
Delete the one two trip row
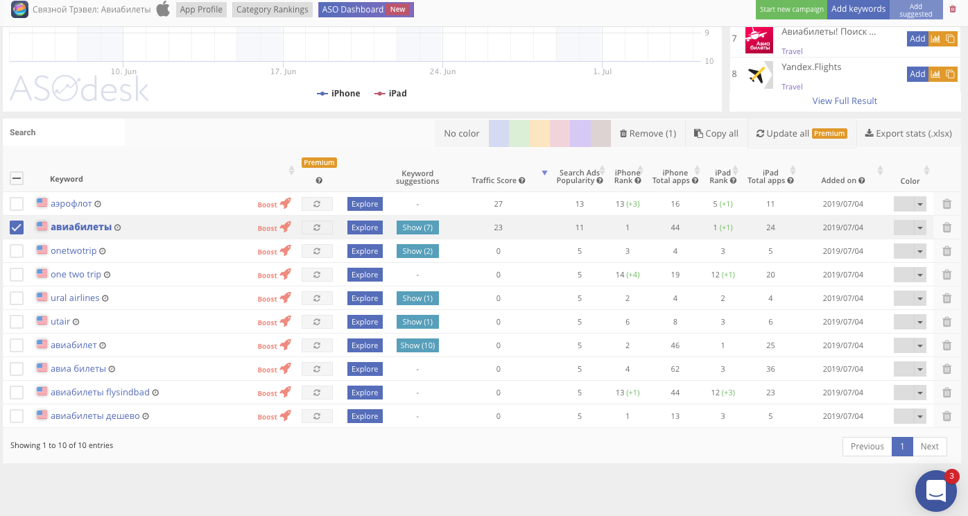(x=947, y=275)
